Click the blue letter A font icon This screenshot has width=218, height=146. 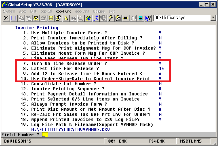(96, 18)
